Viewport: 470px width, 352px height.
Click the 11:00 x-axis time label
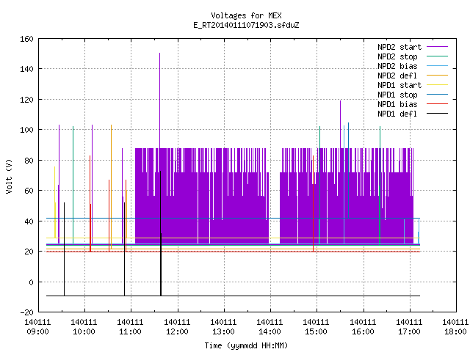click(x=131, y=332)
